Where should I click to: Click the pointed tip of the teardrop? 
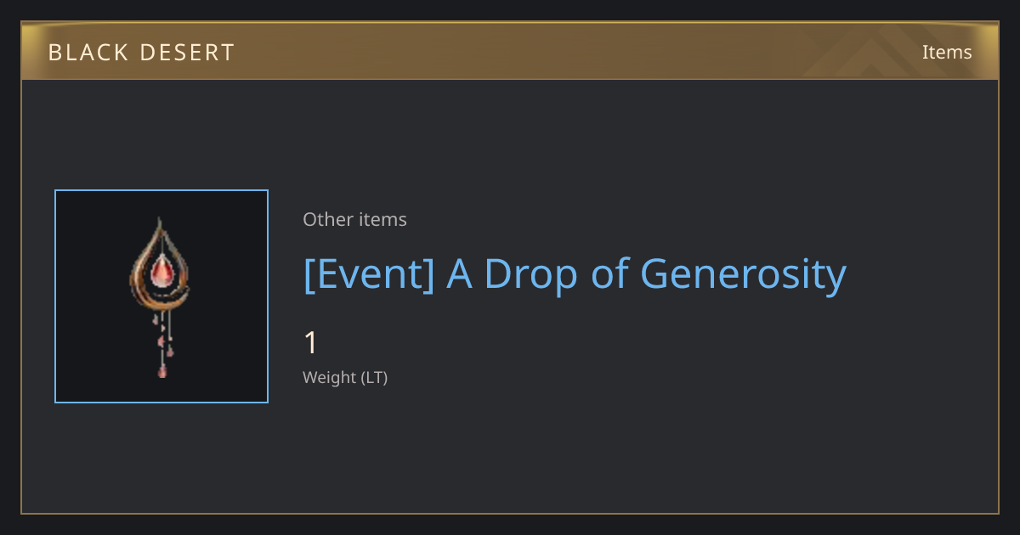(159, 223)
